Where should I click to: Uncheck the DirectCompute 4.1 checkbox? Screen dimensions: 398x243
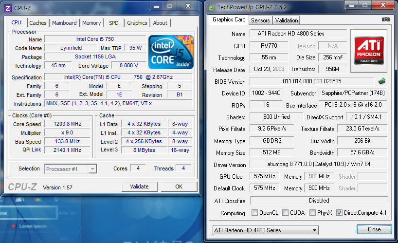click(339, 213)
